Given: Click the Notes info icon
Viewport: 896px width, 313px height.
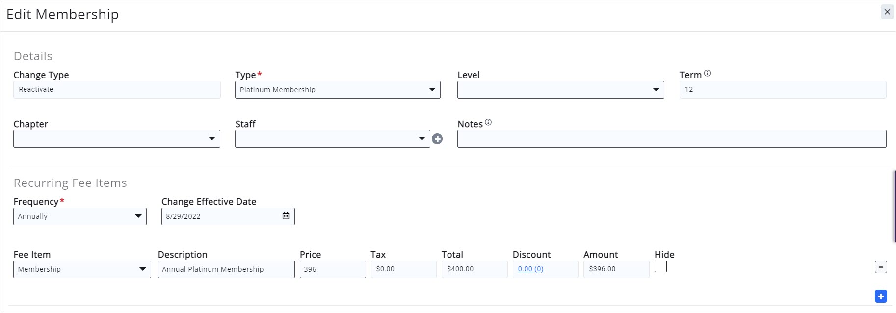Looking at the screenshot, I should (x=488, y=122).
